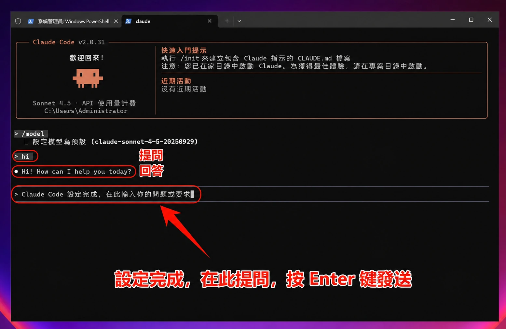Minimize the terminal window

[452, 20]
